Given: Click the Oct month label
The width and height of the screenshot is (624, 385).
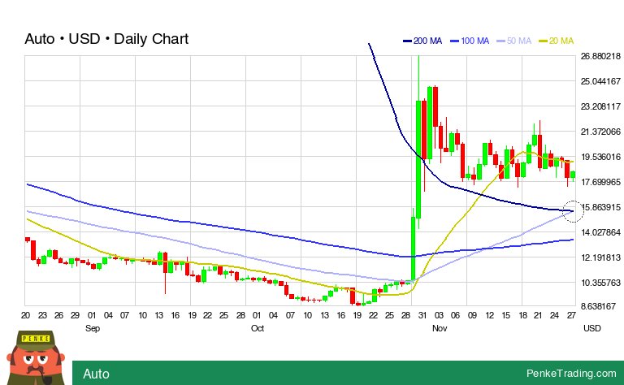Looking at the screenshot, I should pyautogui.click(x=258, y=328).
